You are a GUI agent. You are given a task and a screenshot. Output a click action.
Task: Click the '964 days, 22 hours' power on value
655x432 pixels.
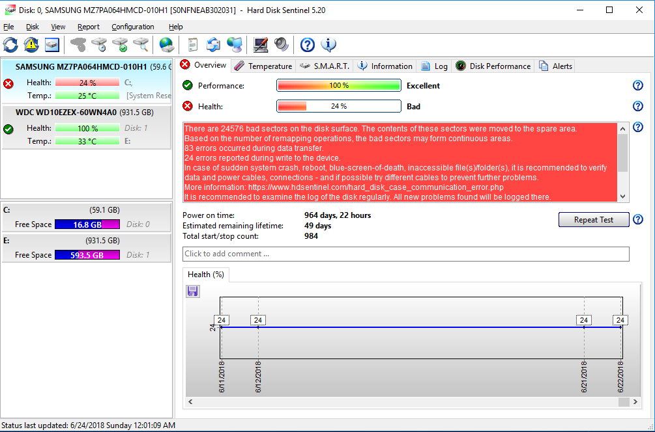click(338, 215)
